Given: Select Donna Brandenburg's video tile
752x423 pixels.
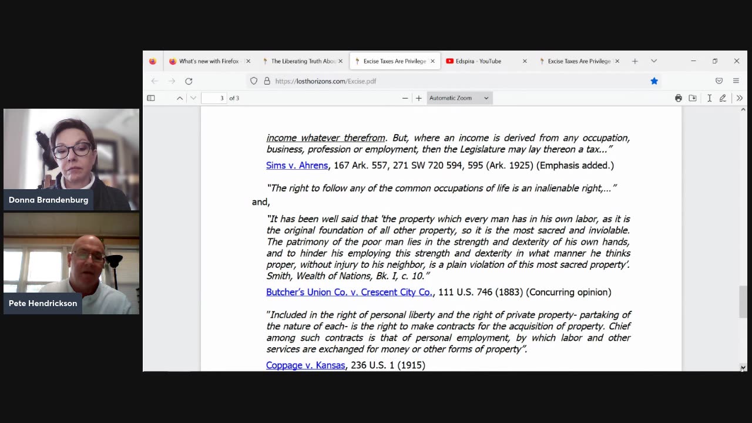Looking at the screenshot, I should pos(71,160).
